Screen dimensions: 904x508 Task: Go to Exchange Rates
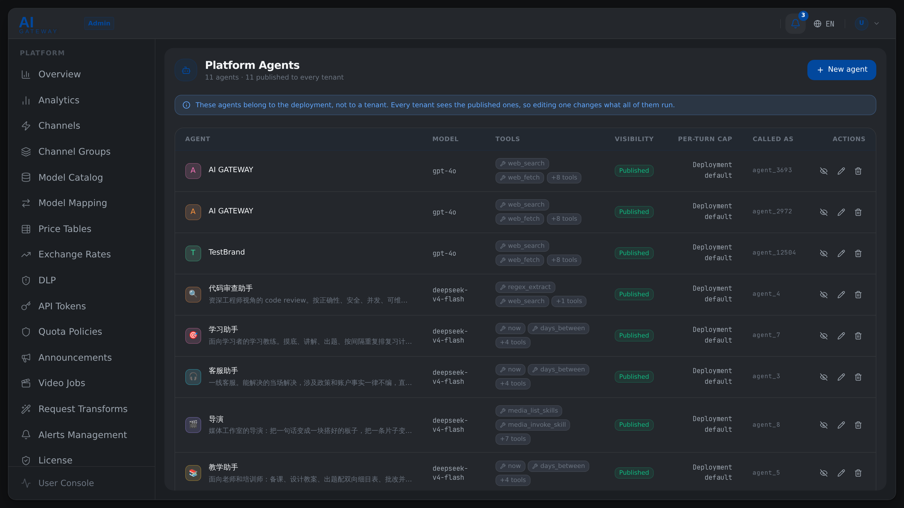click(x=81, y=255)
